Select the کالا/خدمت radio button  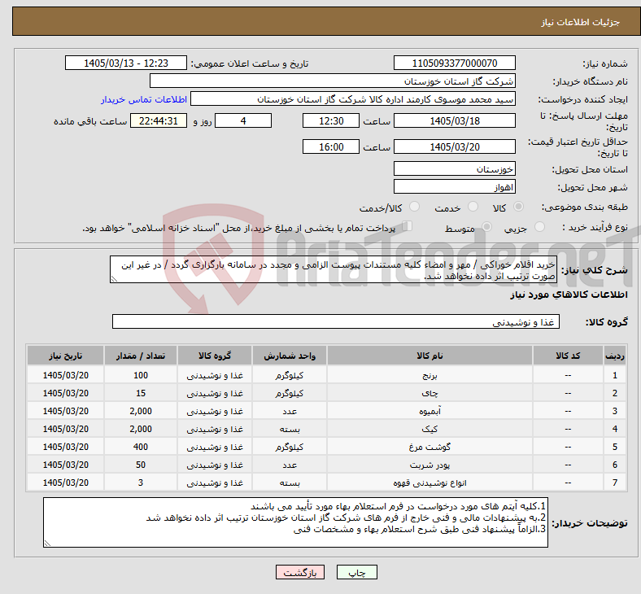(415, 207)
